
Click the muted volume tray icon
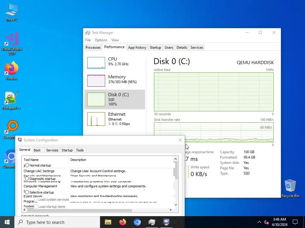pyautogui.click(x=267, y=222)
